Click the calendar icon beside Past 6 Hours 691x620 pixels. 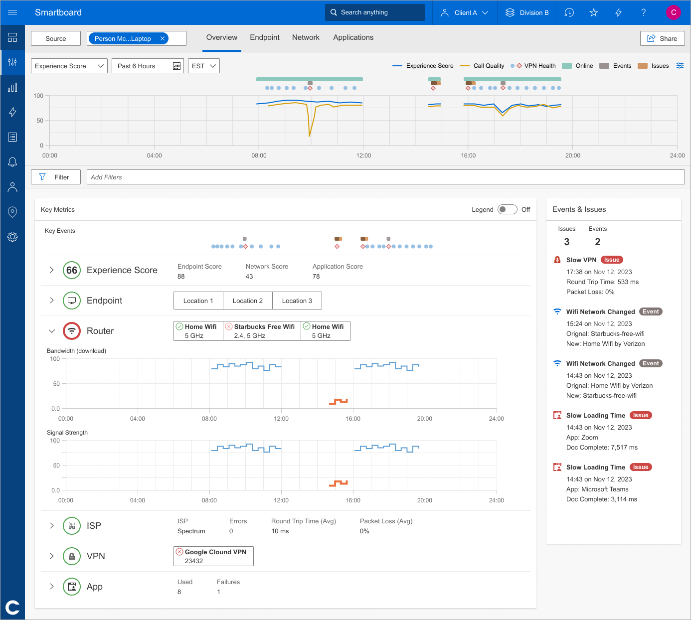pyautogui.click(x=176, y=65)
